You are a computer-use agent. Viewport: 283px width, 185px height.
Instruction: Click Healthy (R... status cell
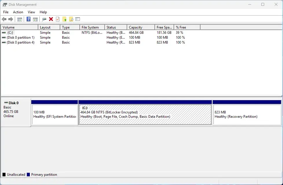point(116,42)
